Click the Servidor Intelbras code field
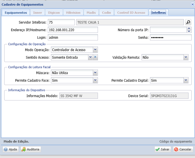 point(61,22)
